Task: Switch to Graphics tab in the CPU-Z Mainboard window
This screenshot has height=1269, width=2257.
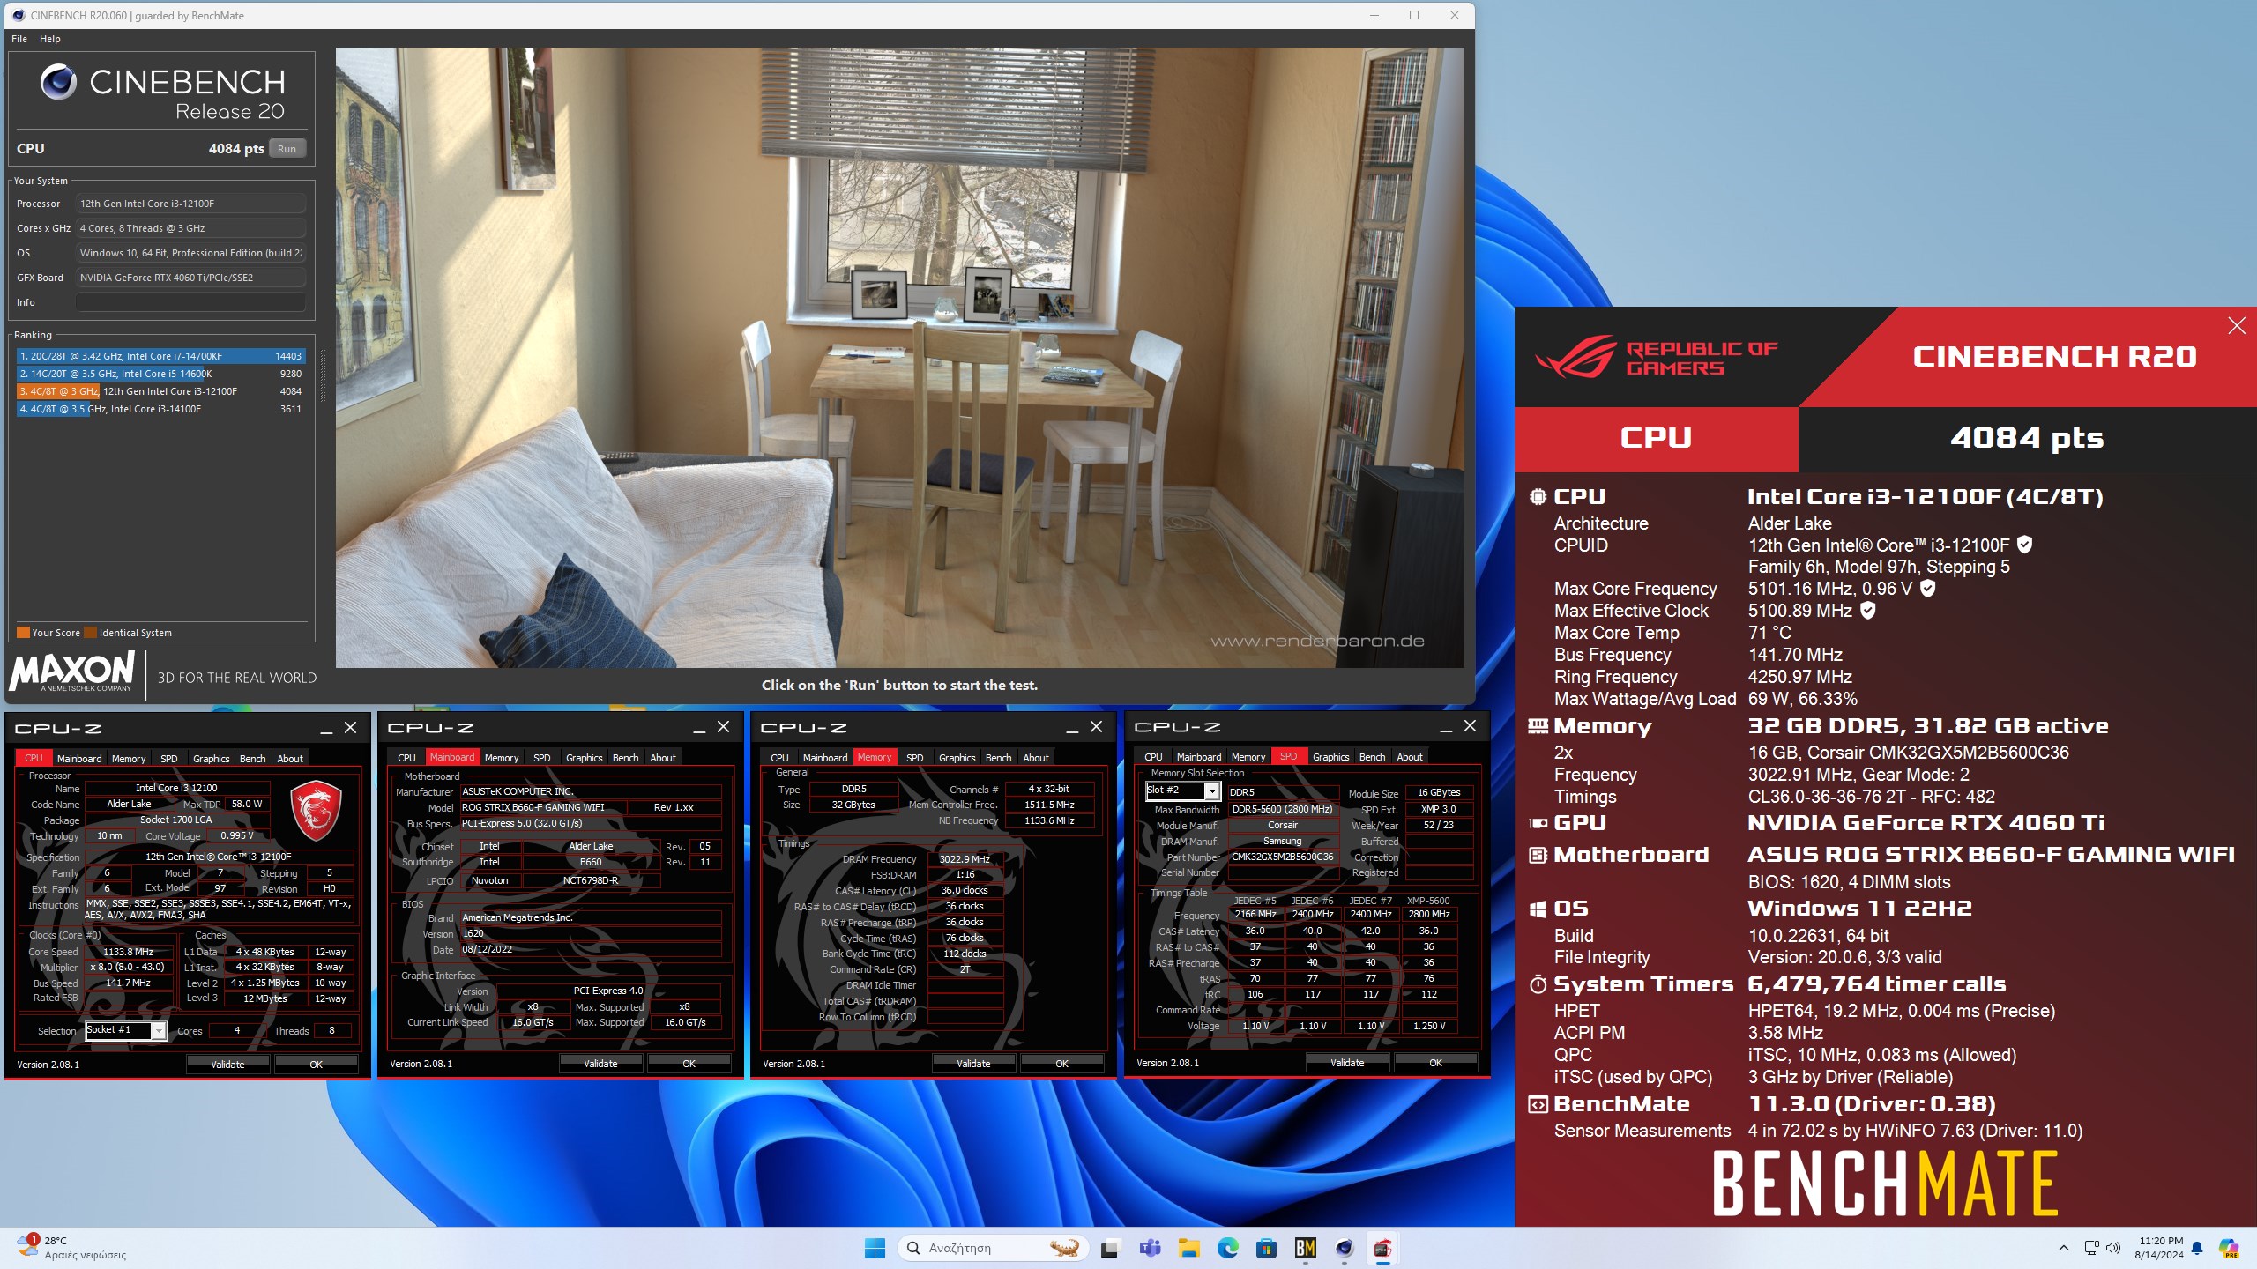Action: pos(584,758)
